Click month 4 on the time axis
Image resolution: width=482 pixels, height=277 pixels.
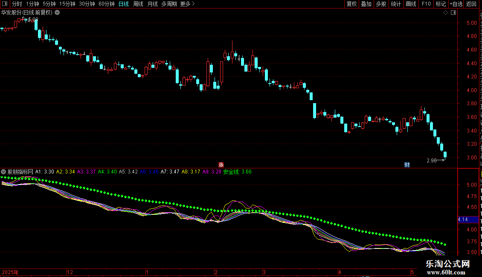tap(340, 272)
